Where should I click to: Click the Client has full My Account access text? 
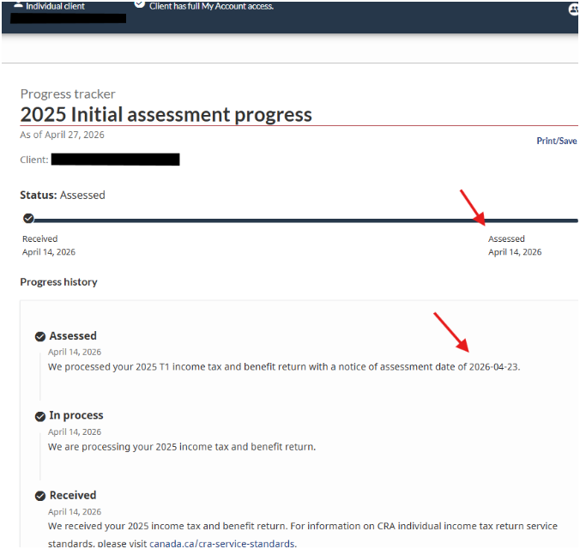click(211, 6)
